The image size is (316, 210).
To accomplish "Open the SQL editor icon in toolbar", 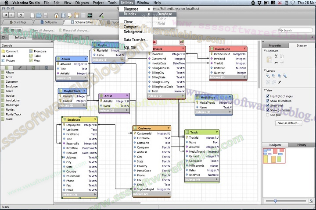I will coord(70,15).
